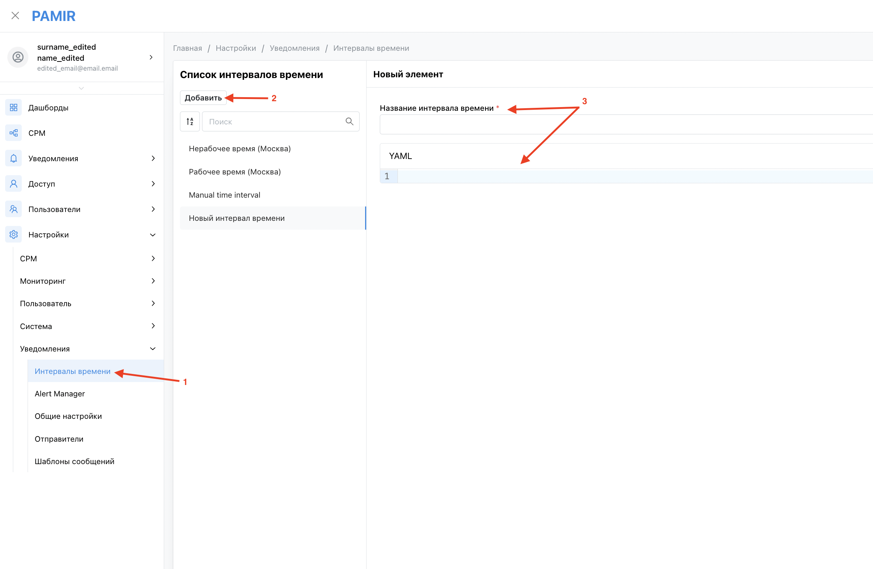The image size is (873, 569).
Task: Click the PAMIR logo
Action: click(54, 16)
